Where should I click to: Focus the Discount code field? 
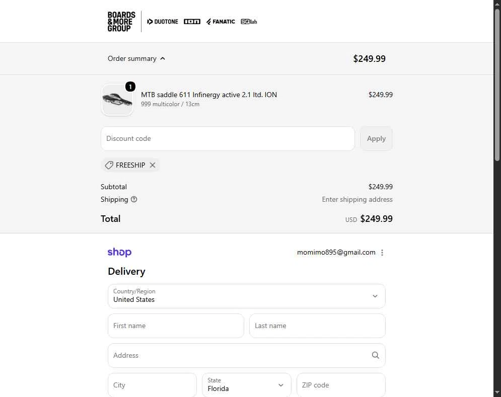click(228, 138)
